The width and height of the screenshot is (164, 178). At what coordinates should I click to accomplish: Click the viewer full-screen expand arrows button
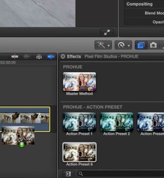pos(107,32)
